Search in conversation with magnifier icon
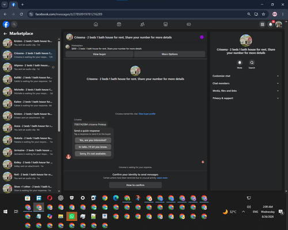This screenshot has height=230, width=288. tap(252, 63)
